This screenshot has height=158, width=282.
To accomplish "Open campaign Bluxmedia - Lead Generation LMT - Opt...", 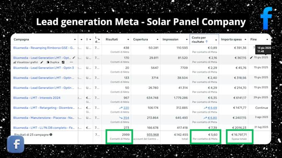I will tap(42, 58).
